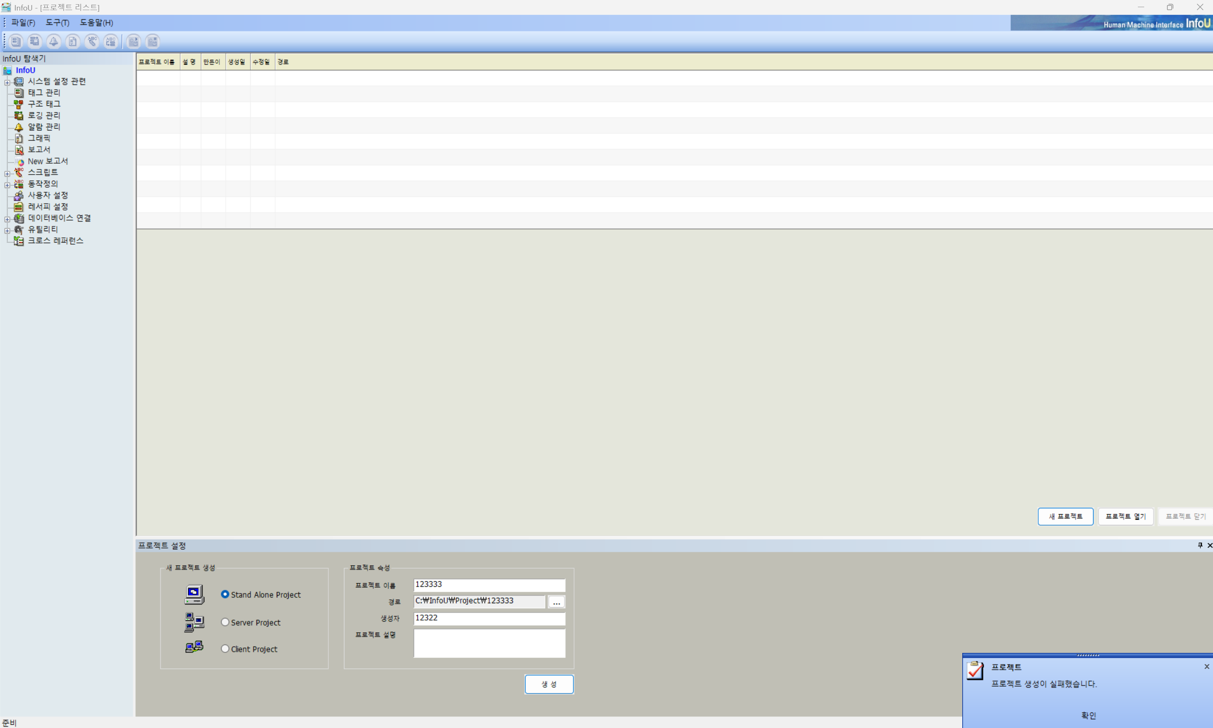
Task: Open Tag management from the toolbar
Action: (x=16, y=42)
